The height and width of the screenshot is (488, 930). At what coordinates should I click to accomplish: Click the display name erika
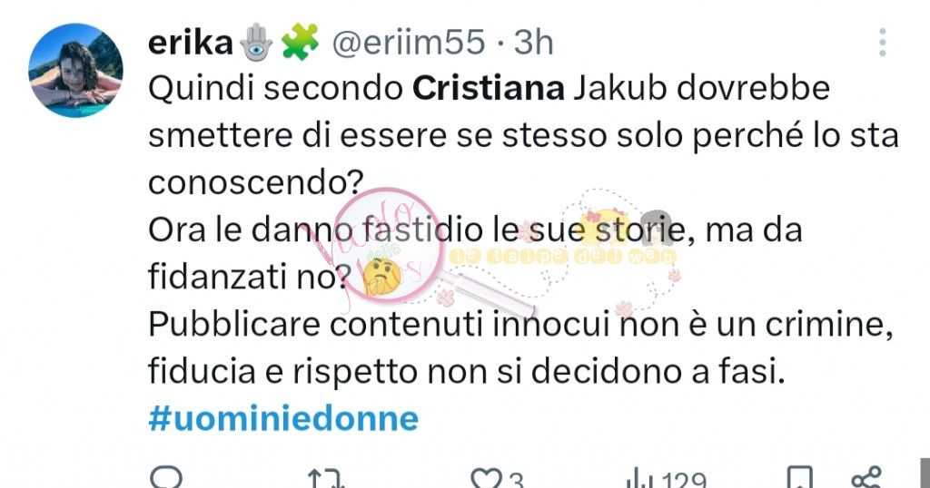coord(189,44)
